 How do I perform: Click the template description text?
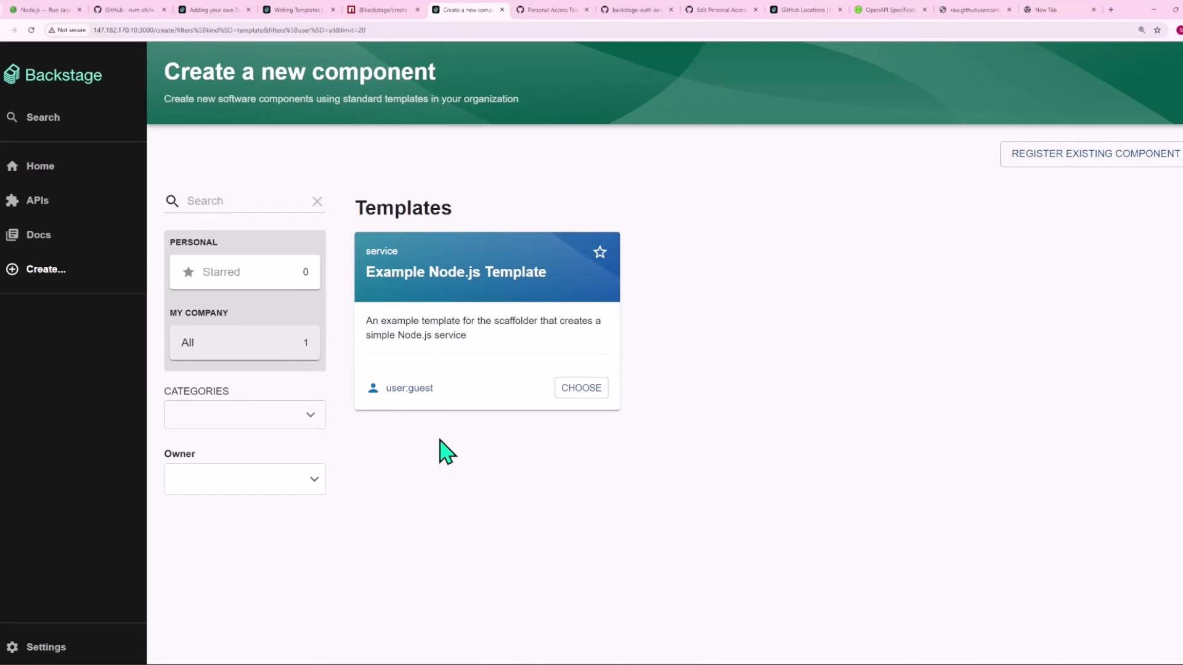pyautogui.click(x=483, y=328)
